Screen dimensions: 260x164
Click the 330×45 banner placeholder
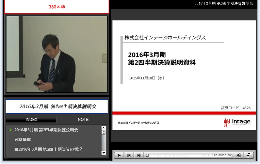click(x=57, y=7)
